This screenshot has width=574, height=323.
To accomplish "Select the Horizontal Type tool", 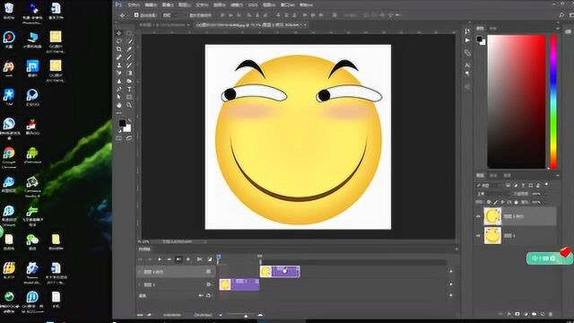I will tap(129, 89).
